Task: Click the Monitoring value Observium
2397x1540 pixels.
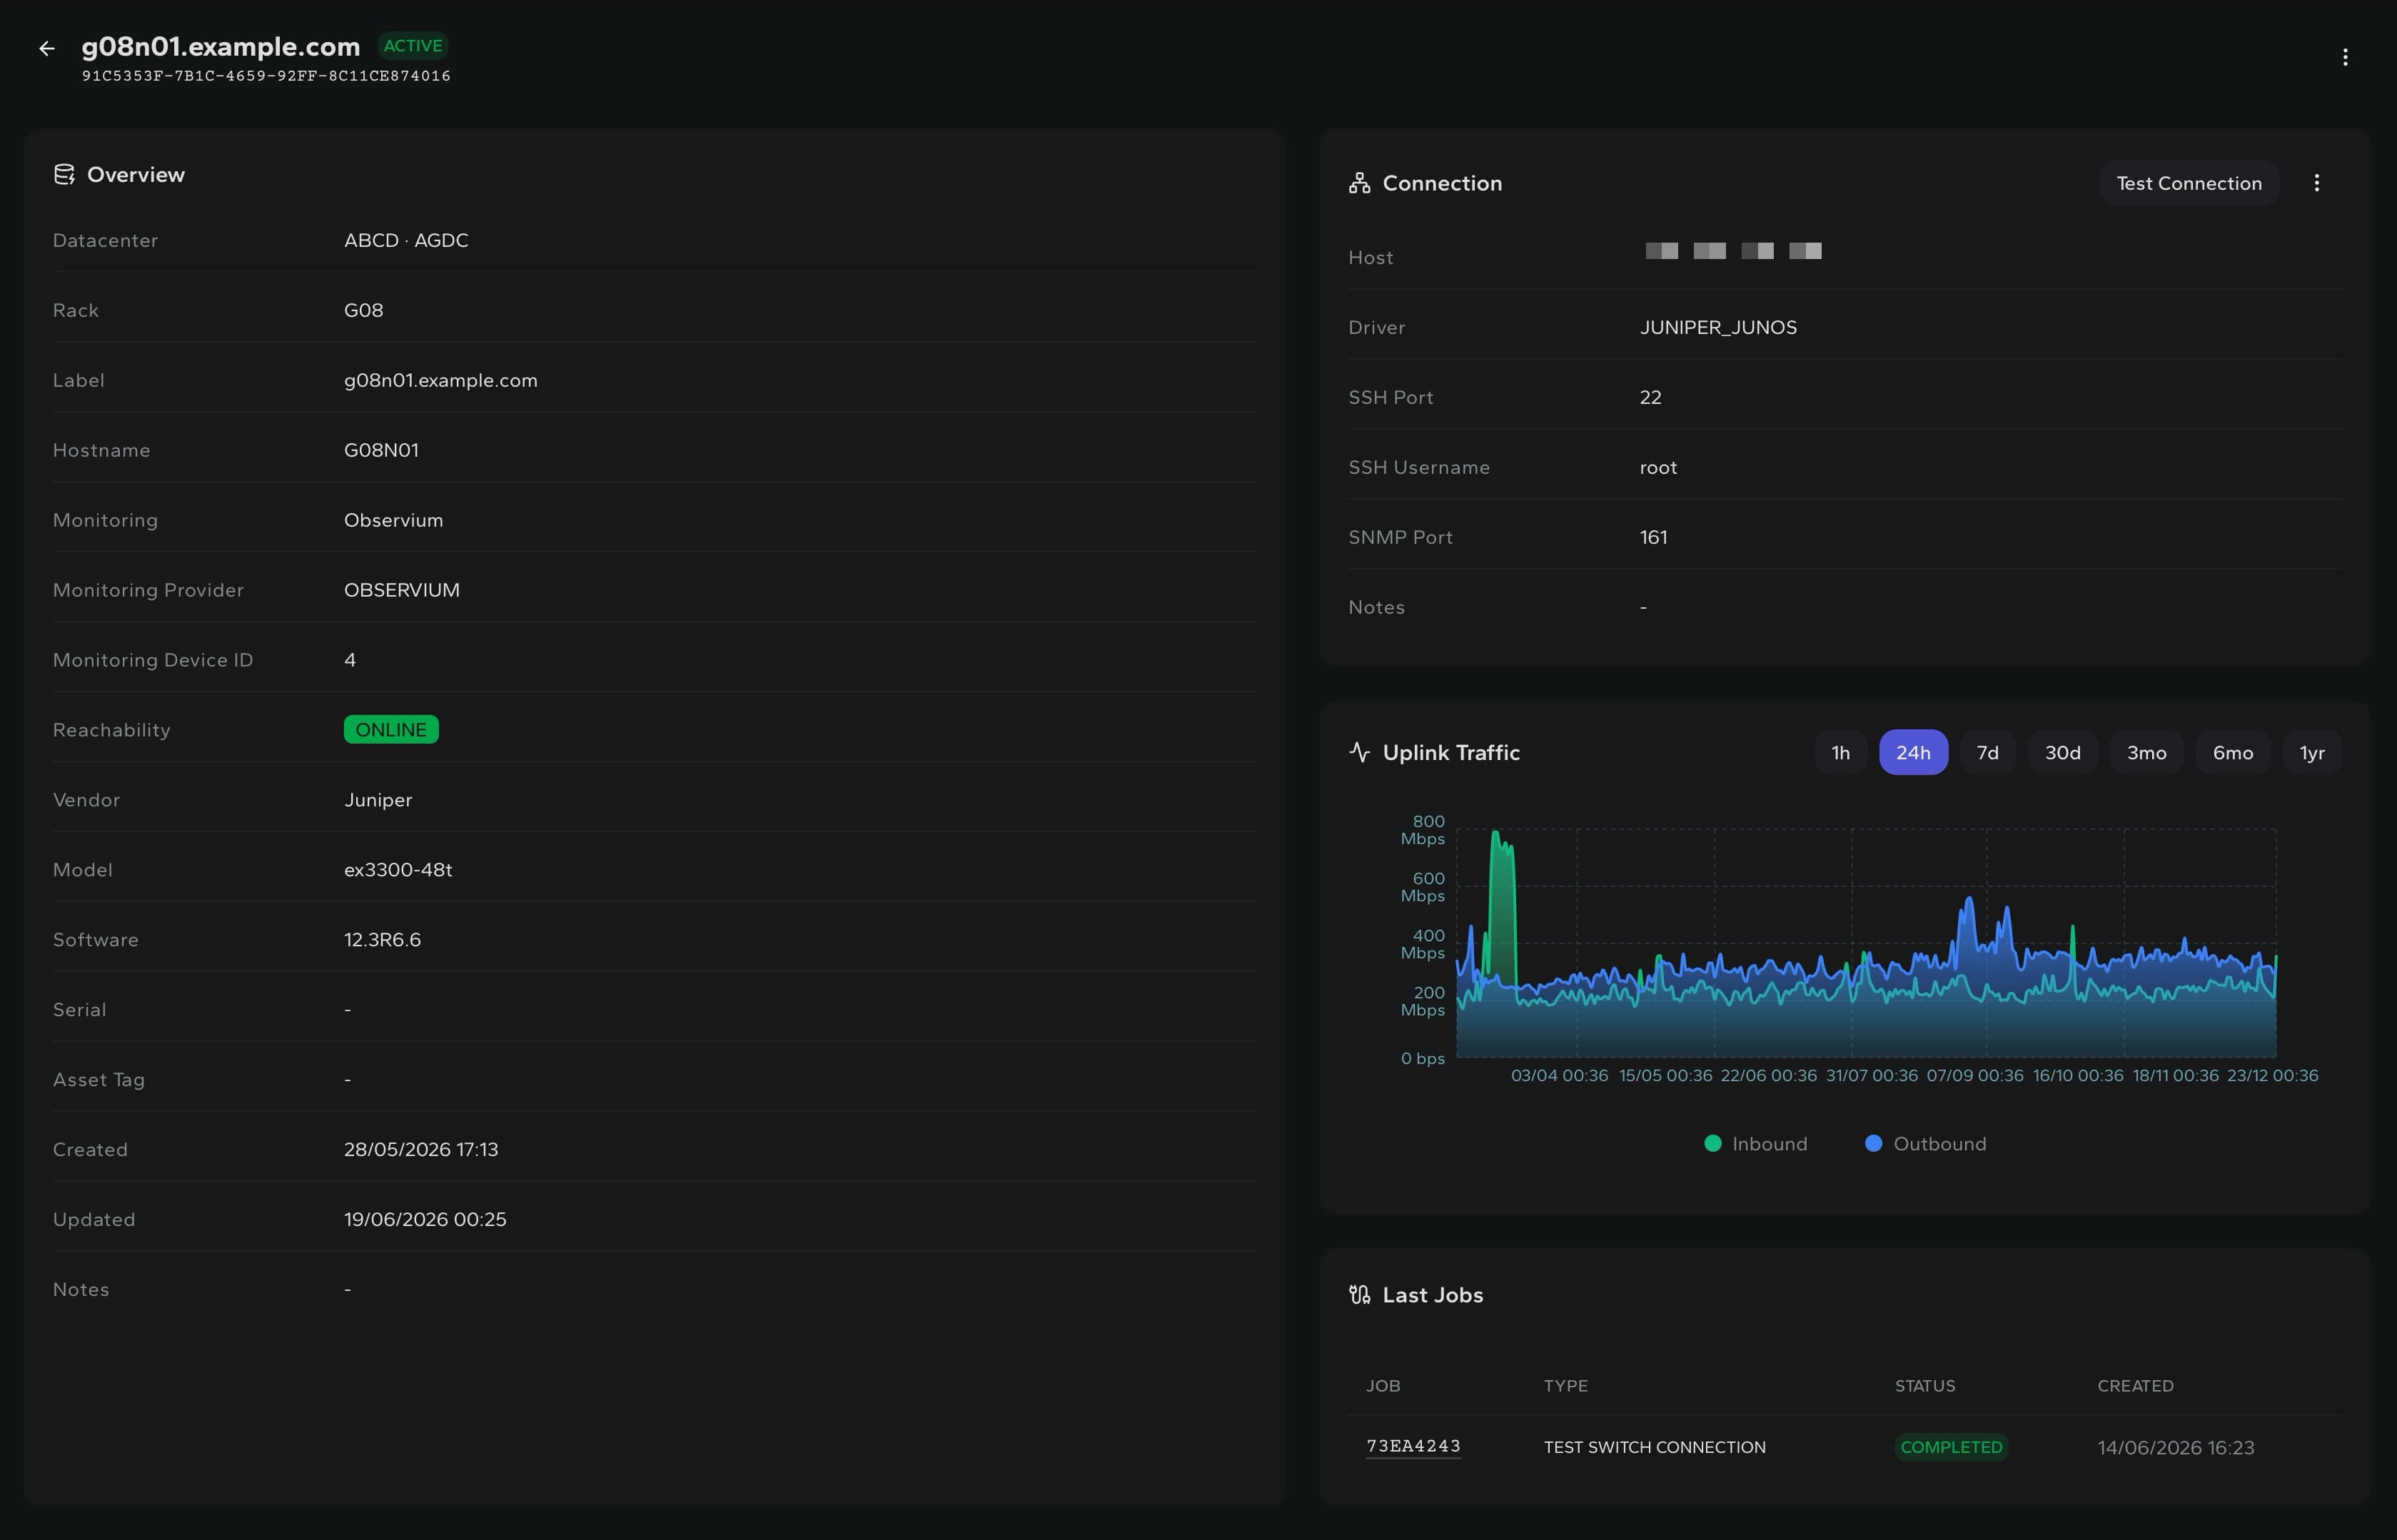Action: point(393,521)
